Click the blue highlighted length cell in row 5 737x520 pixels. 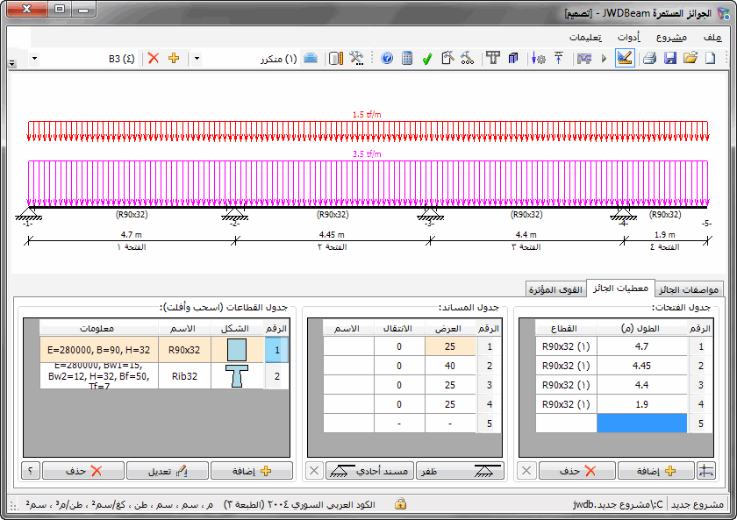(x=641, y=423)
